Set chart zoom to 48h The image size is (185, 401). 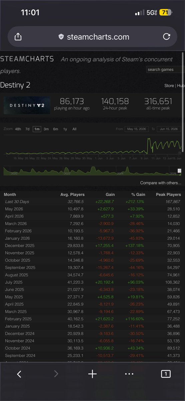tap(18, 129)
